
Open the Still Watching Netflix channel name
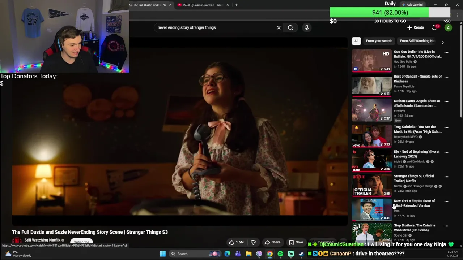[x=42, y=240]
